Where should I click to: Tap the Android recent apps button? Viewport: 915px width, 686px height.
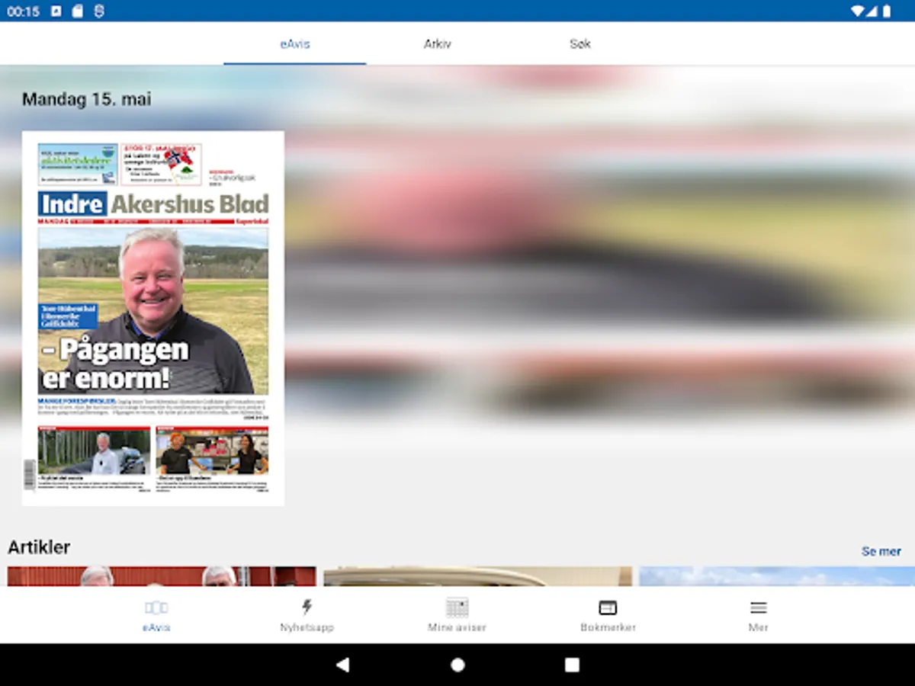[x=572, y=665]
